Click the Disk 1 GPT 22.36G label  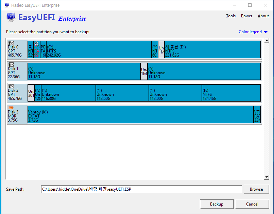[x=14, y=72]
